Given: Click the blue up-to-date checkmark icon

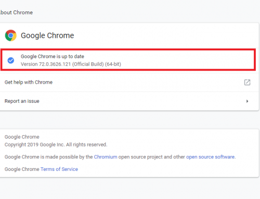Looking at the screenshot, I should (x=11, y=60).
